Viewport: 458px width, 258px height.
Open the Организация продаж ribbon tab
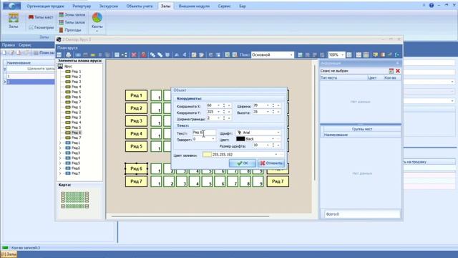click(x=45, y=6)
